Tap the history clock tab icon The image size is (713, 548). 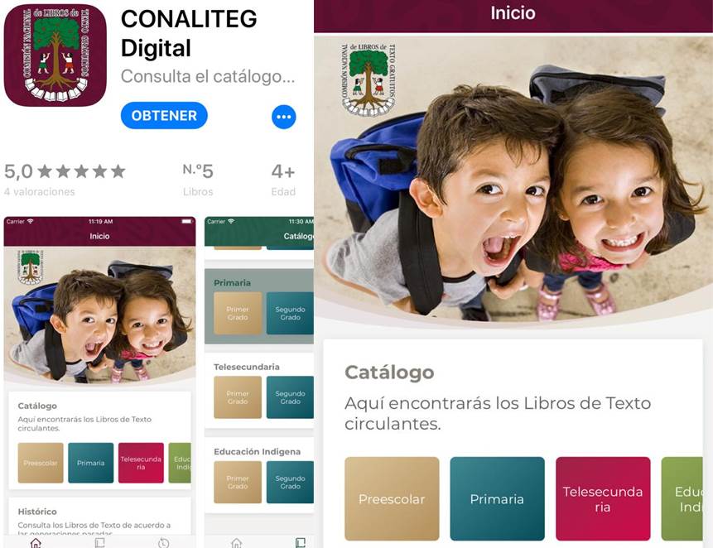[x=164, y=542]
